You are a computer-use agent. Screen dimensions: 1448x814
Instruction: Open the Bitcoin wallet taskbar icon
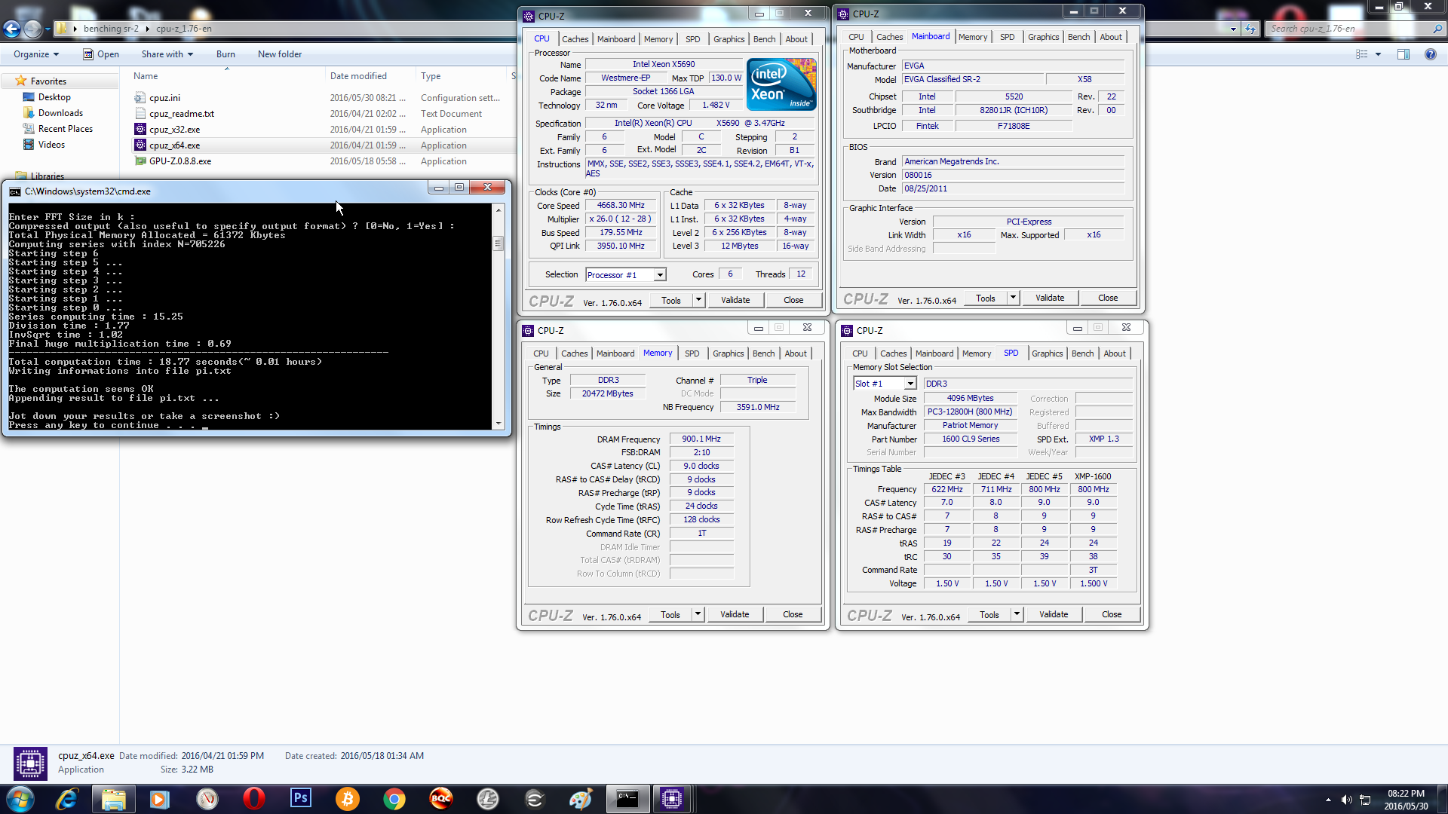347,799
